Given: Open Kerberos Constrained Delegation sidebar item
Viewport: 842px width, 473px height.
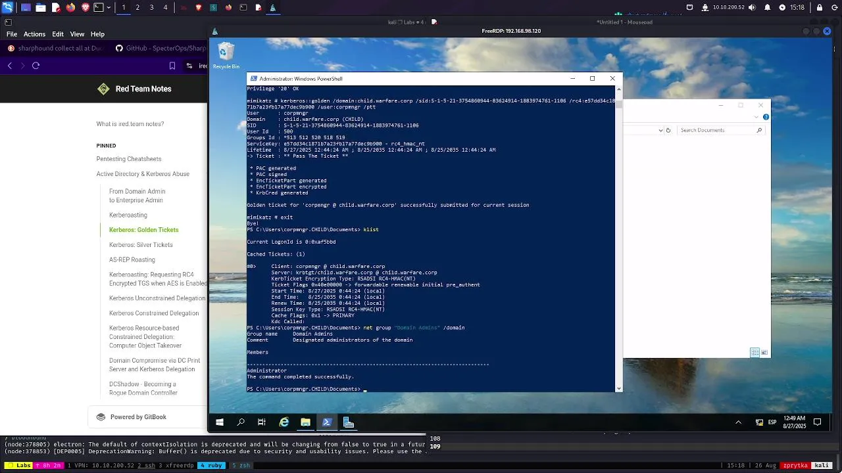Looking at the screenshot, I should pos(154,313).
